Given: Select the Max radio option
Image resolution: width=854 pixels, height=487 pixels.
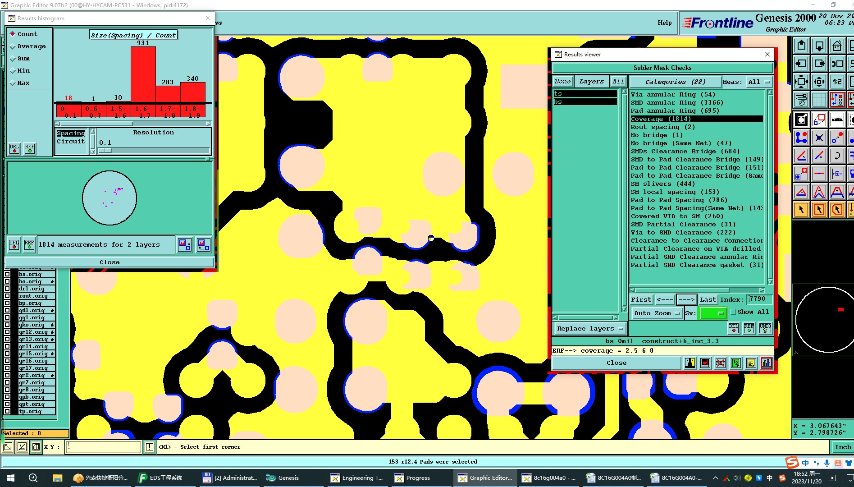Looking at the screenshot, I should tap(20, 83).
